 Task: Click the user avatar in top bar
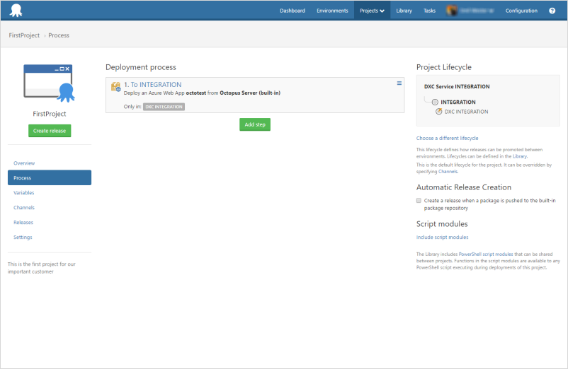tap(453, 11)
